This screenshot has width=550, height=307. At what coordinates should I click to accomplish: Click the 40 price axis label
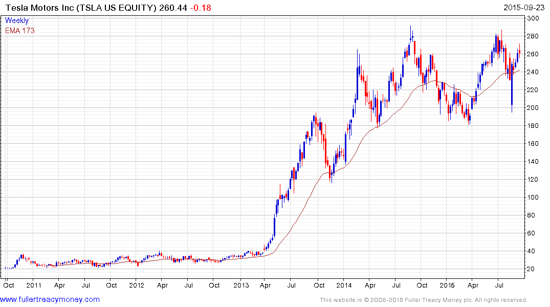tap(531, 251)
